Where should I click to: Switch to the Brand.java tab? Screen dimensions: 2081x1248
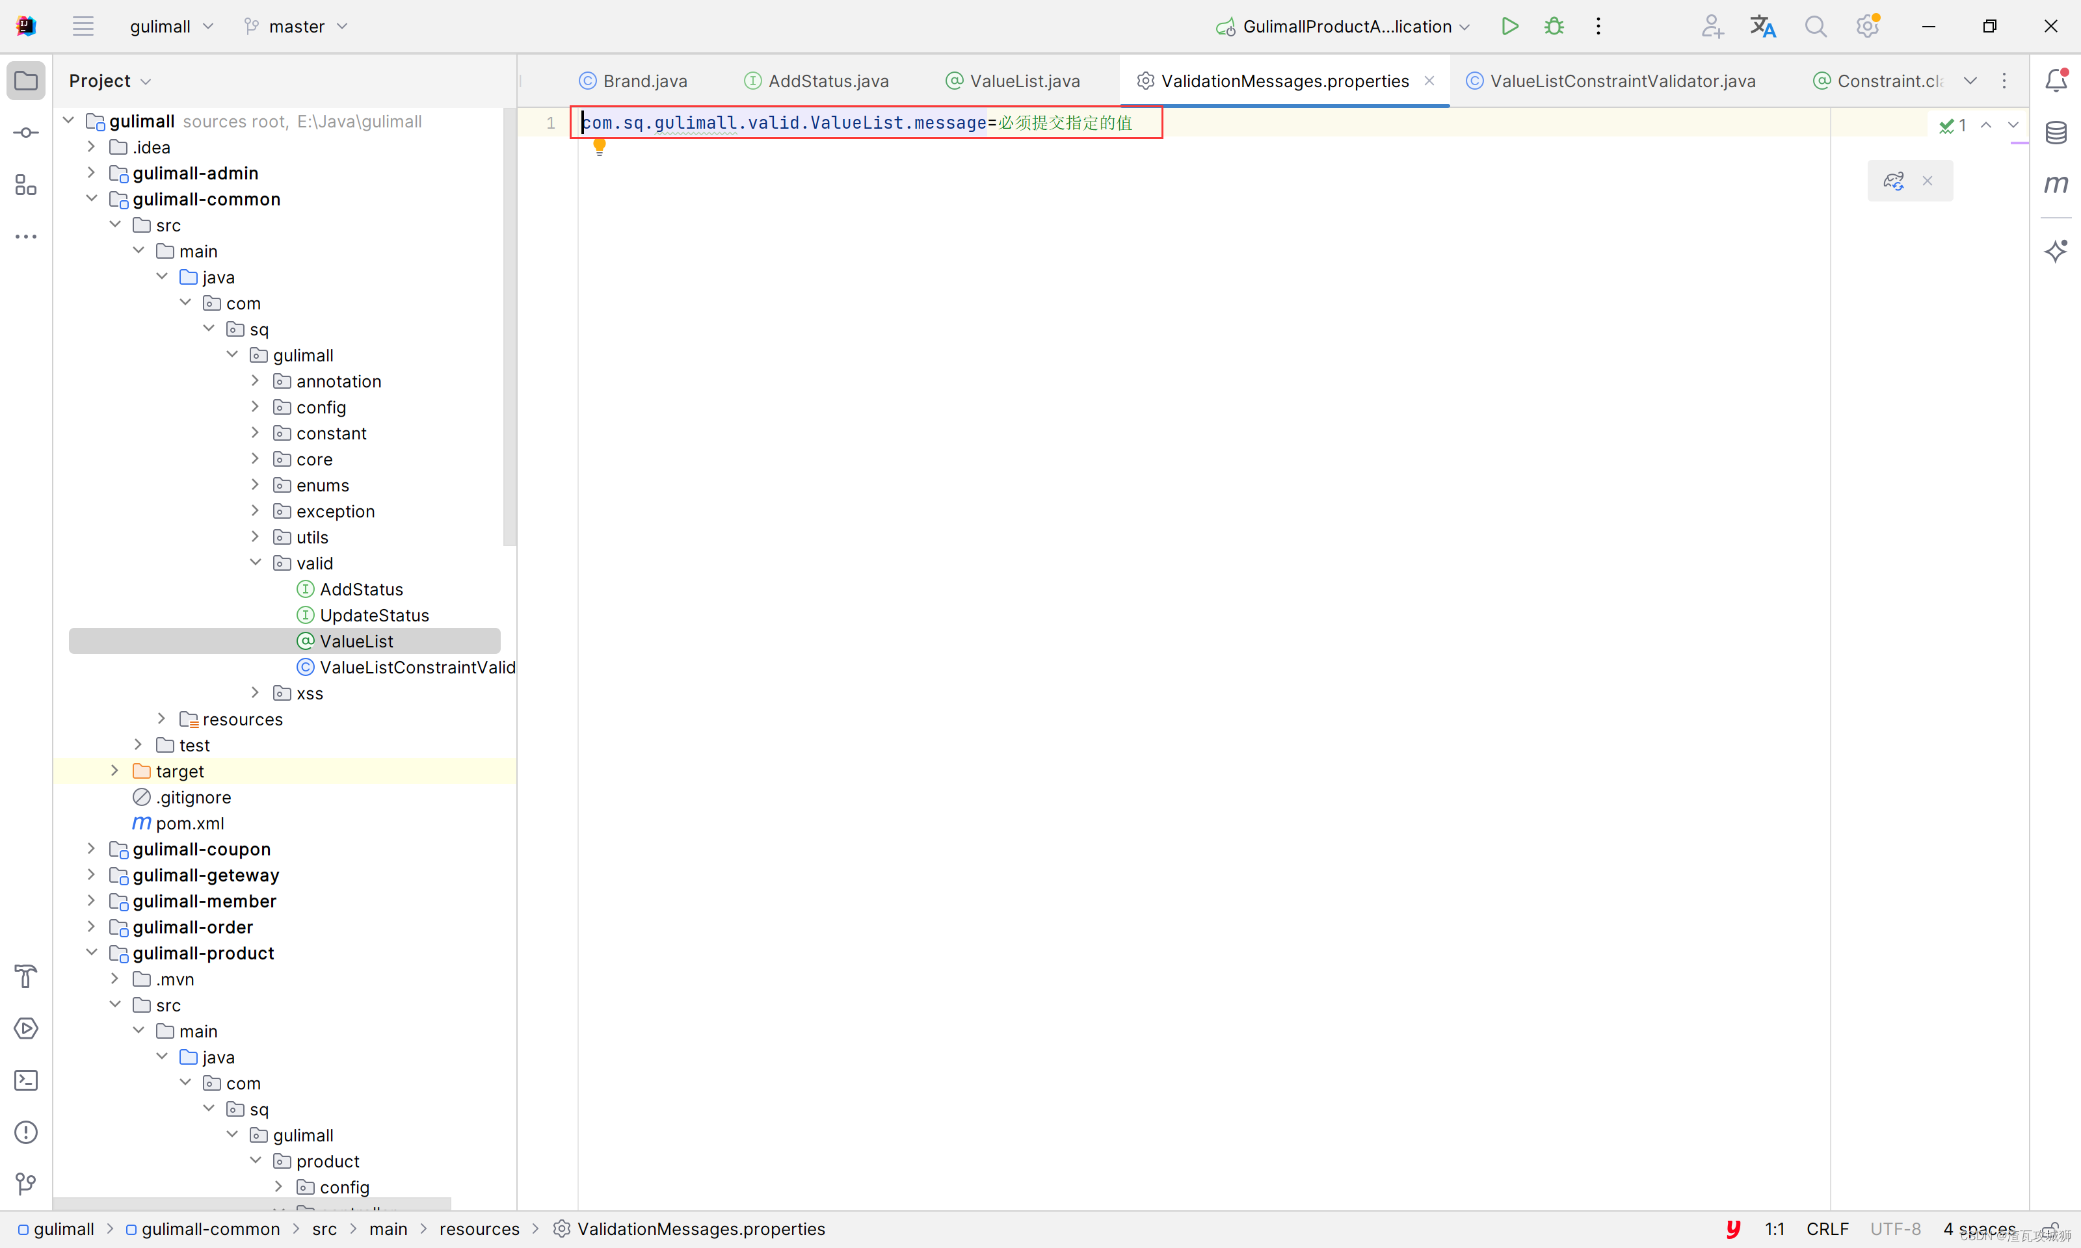[x=644, y=81]
